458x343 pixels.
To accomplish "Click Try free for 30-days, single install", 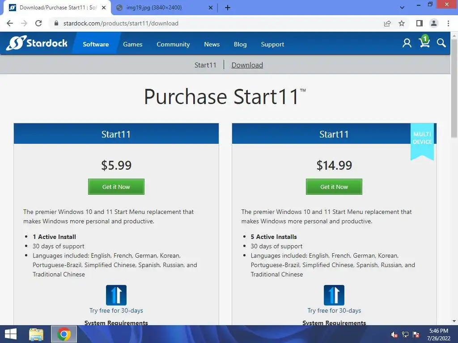I will click(x=116, y=311).
